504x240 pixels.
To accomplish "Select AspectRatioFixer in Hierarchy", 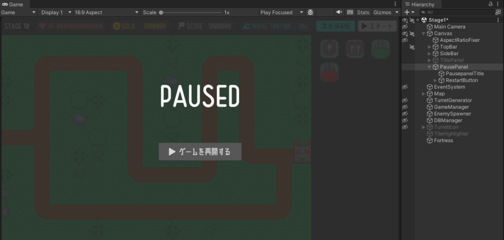I will [x=460, y=40].
